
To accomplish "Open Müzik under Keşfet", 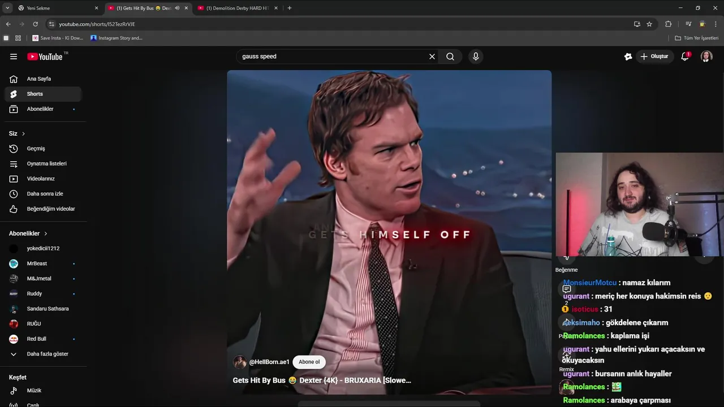I will pyautogui.click(x=43, y=391).
